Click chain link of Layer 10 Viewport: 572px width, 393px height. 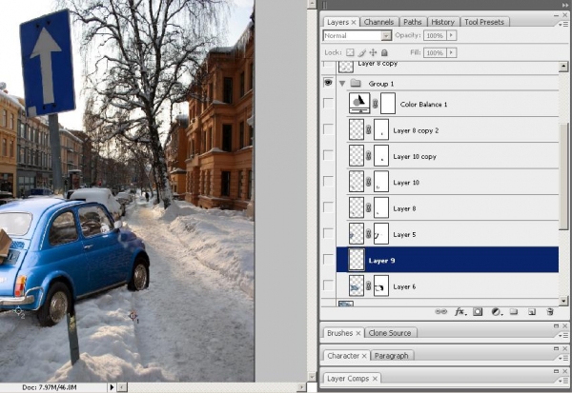coord(368,182)
